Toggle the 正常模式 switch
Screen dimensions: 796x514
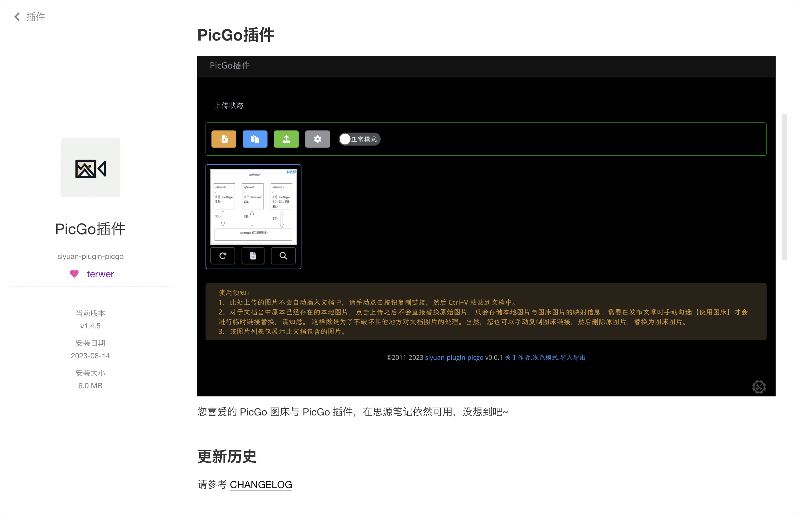tap(359, 139)
